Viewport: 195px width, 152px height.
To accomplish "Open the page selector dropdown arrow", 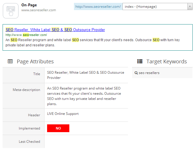I will click(190, 7).
